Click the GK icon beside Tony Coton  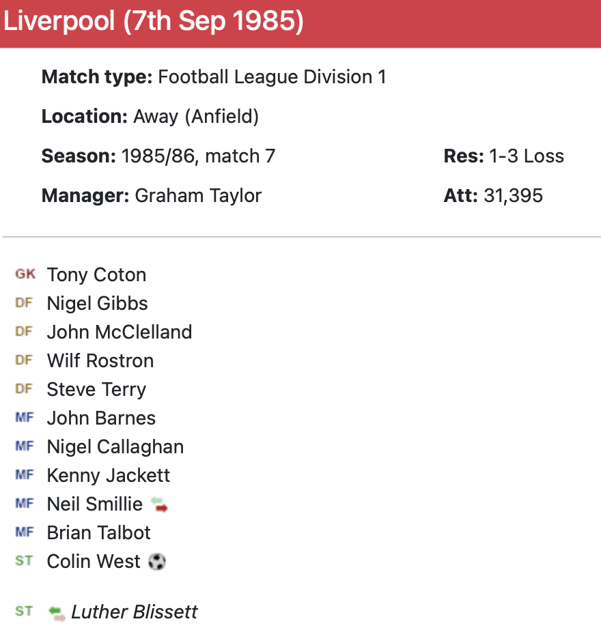click(x=25, y=274)
